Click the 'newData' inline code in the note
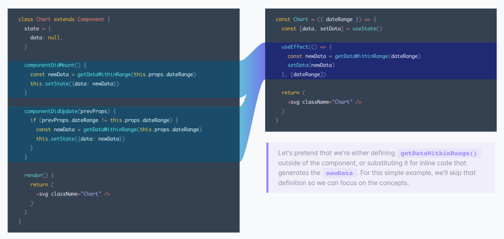Viewport: 504px width, 239px height. coord(340,173)
